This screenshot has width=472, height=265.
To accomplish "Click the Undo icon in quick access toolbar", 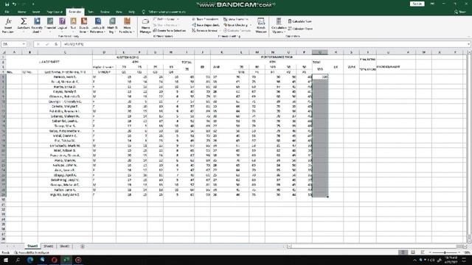I will tap(14, 4).
